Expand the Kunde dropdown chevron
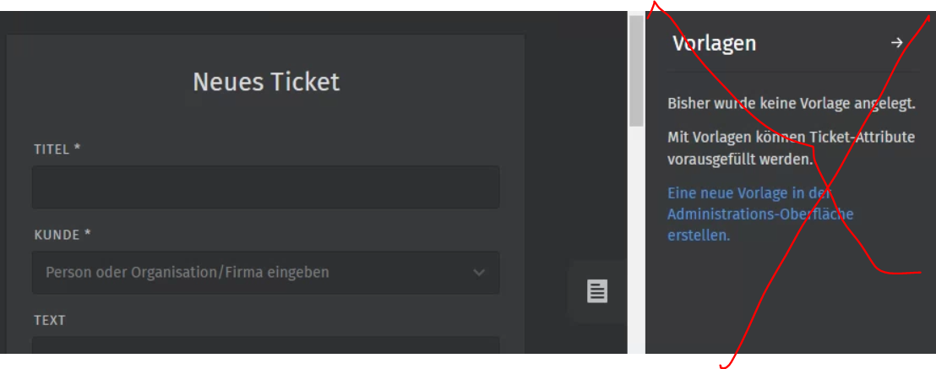 point(479,273)
